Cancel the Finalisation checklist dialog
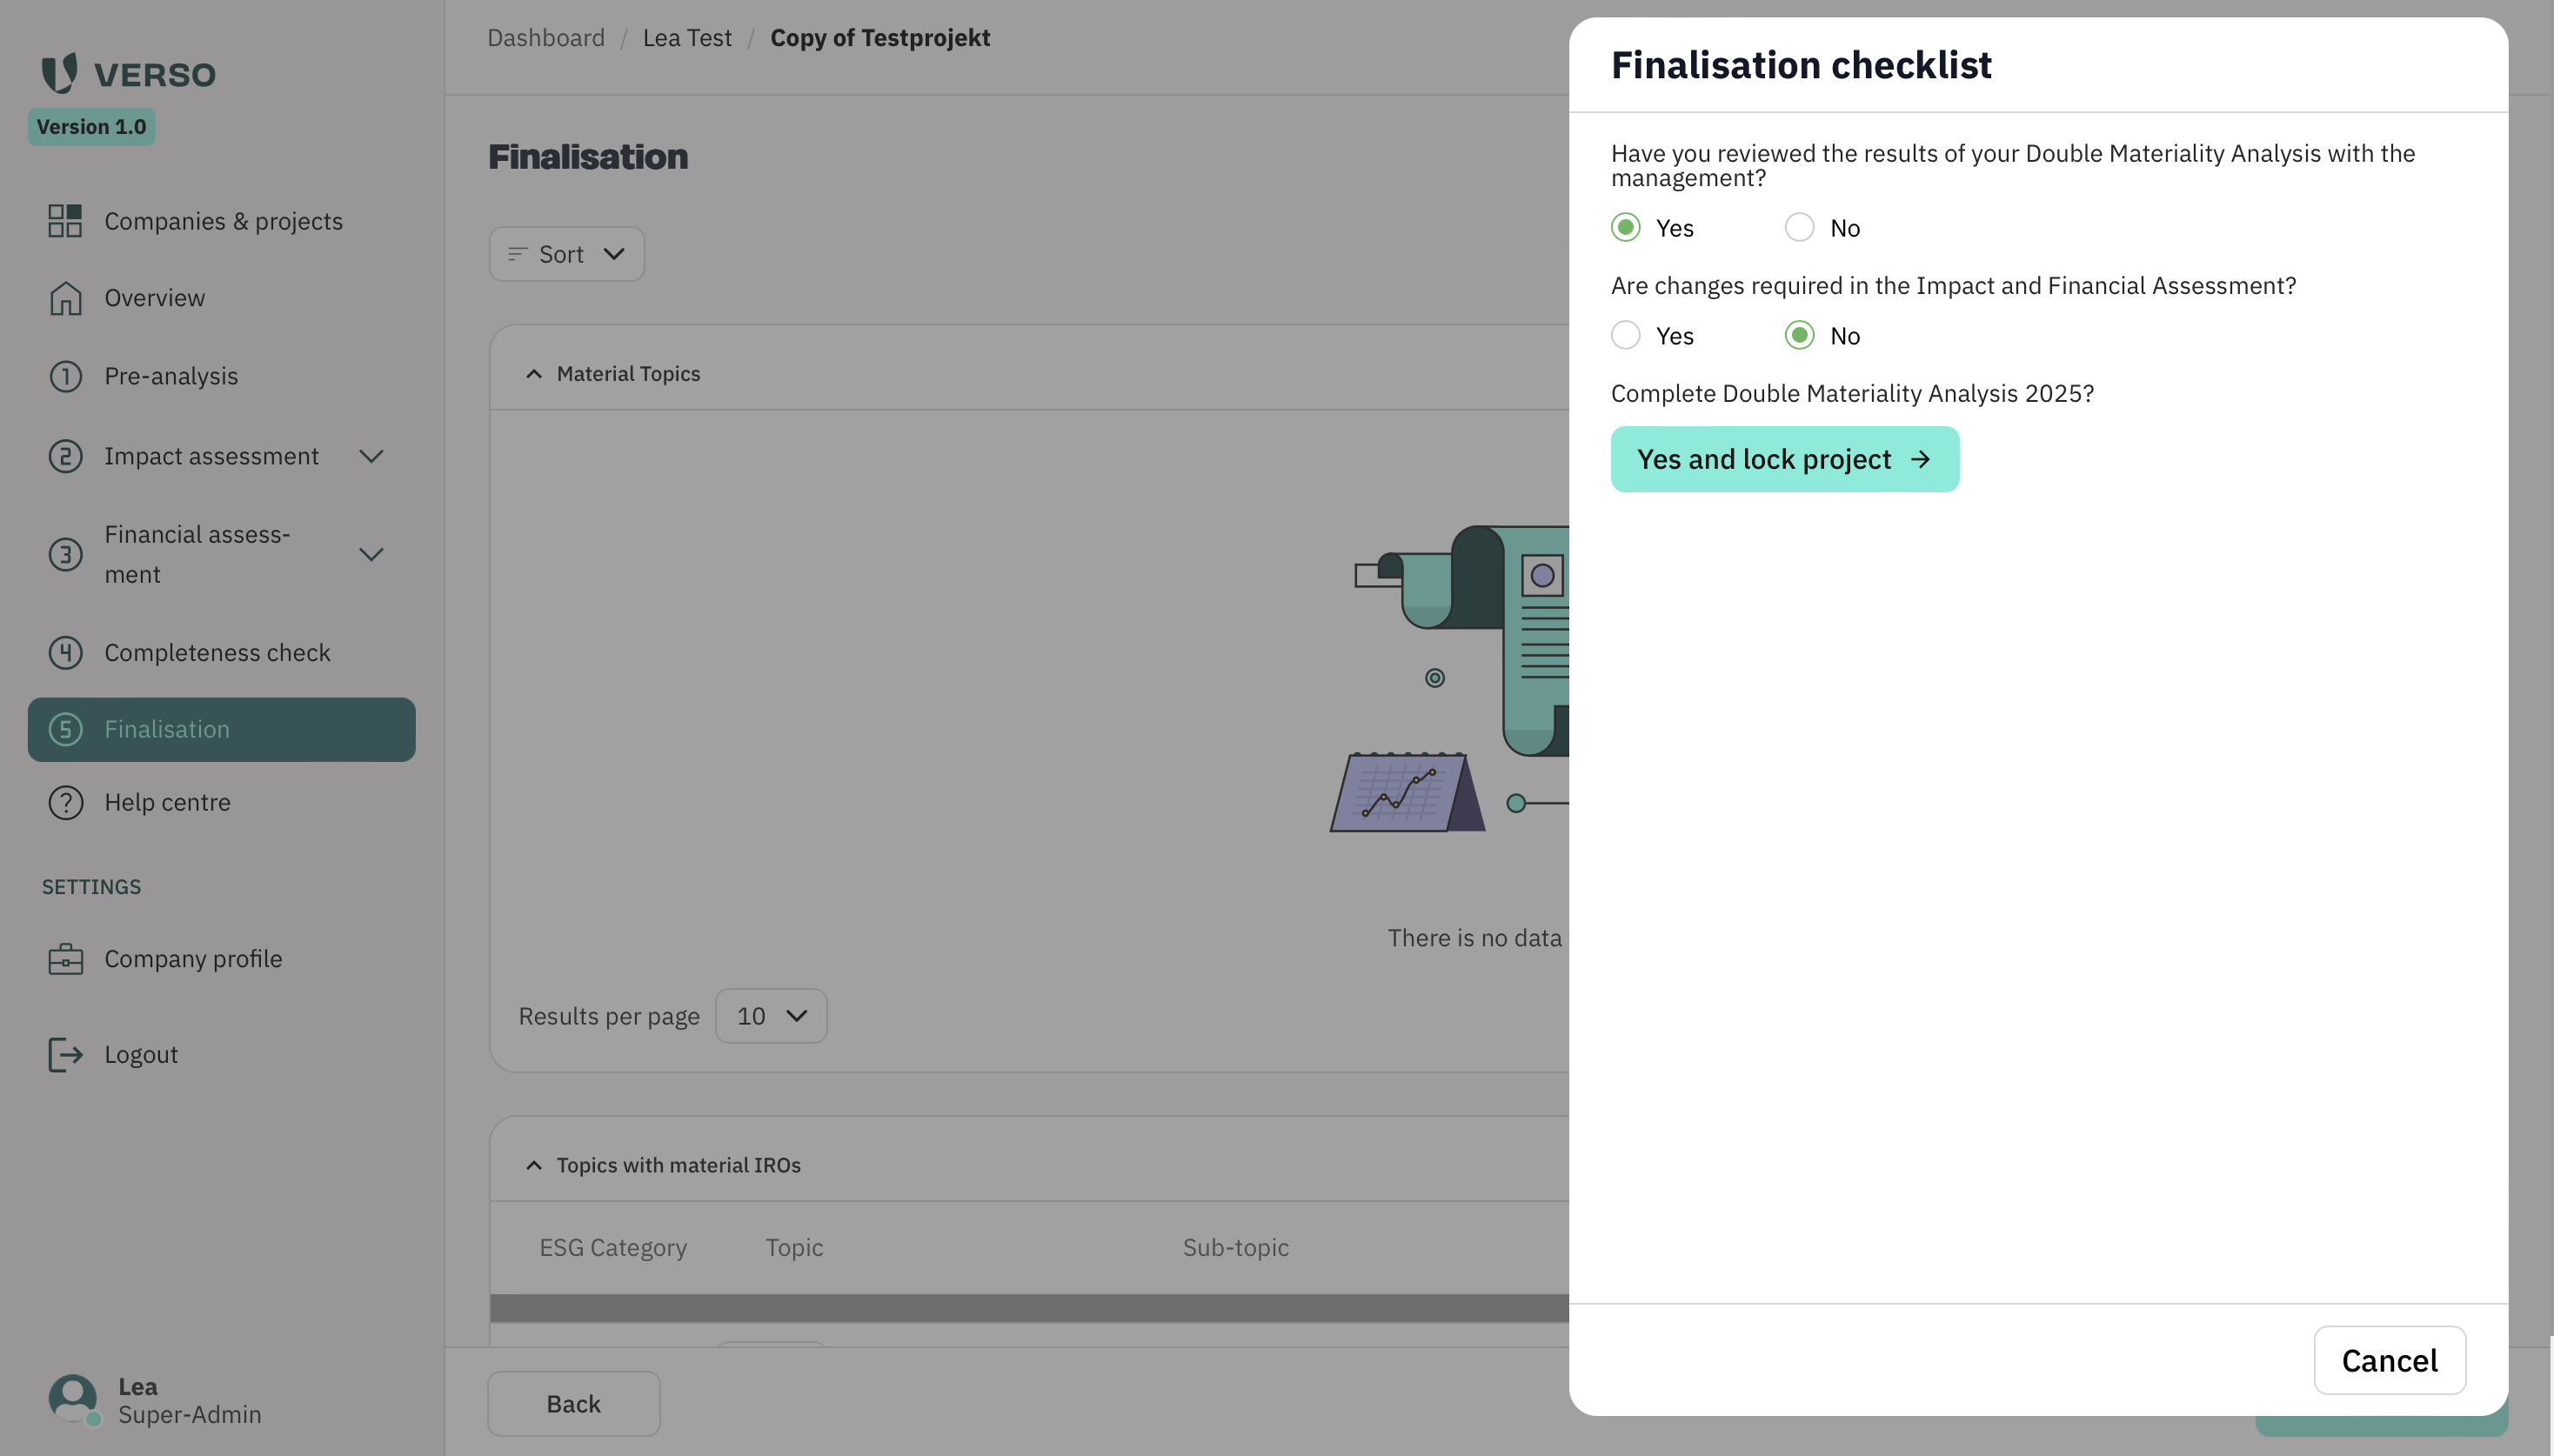Viewport: 2554px width, 1456px height. (2389, 1360)
